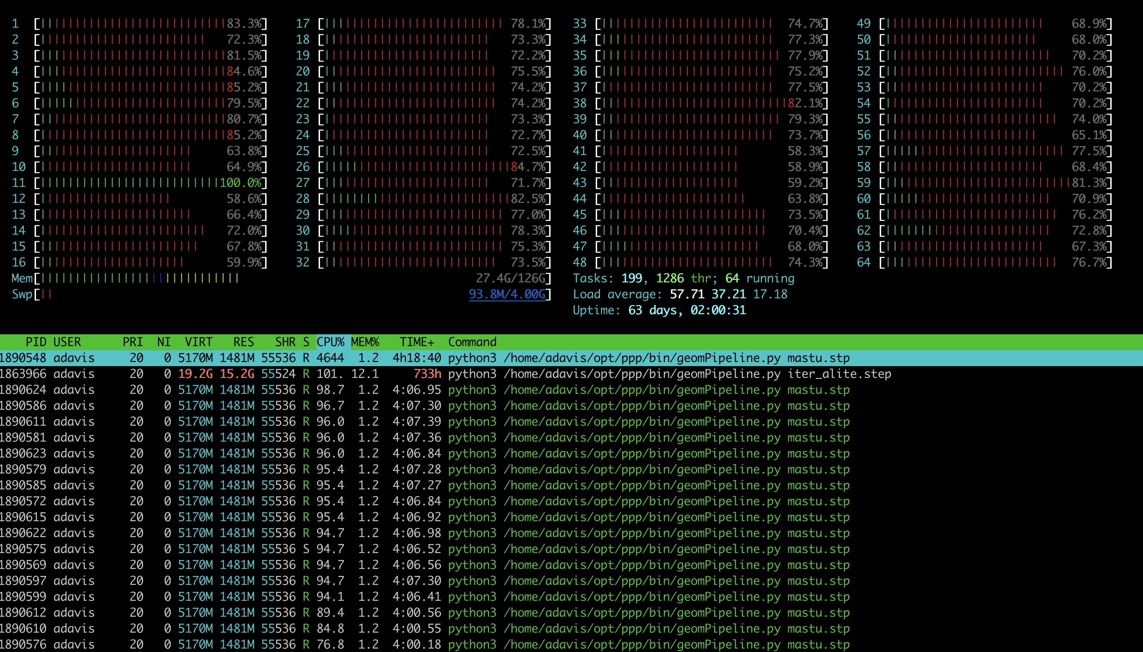
Task: Click the VIRT column header
Action: [x=198, y=342]
